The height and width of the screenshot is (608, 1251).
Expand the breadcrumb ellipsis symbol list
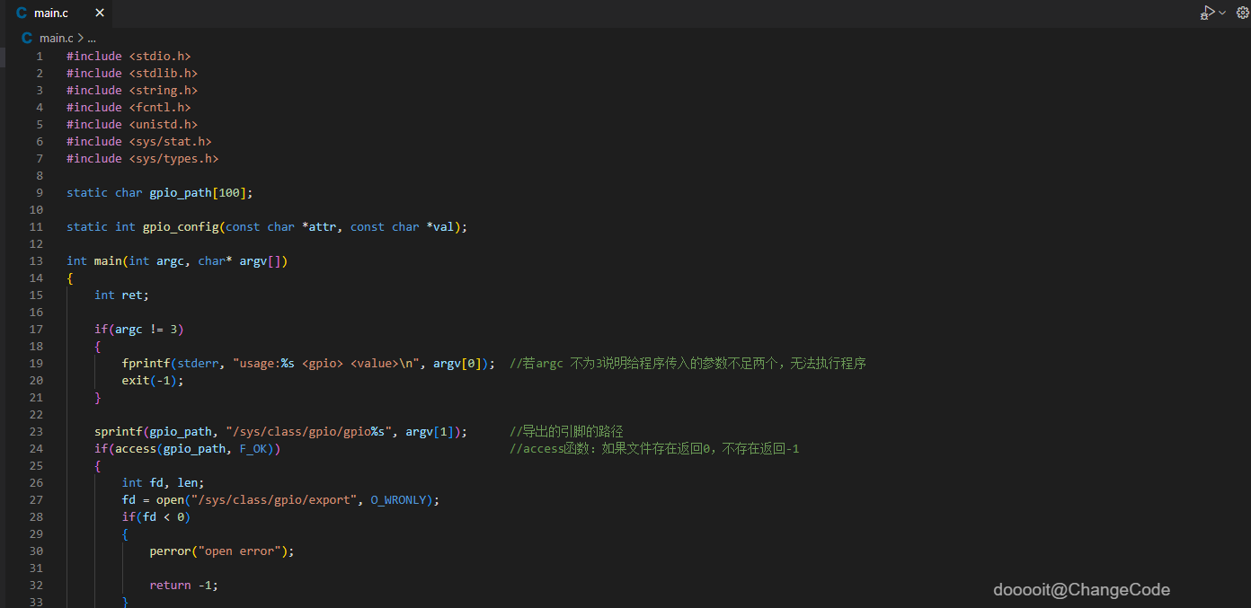pyautogui.click(x=92, y=39)
